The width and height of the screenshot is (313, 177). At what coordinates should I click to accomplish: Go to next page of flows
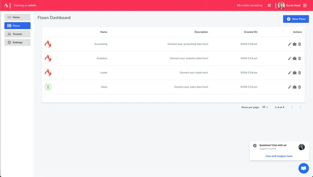(x=300, y=107)
